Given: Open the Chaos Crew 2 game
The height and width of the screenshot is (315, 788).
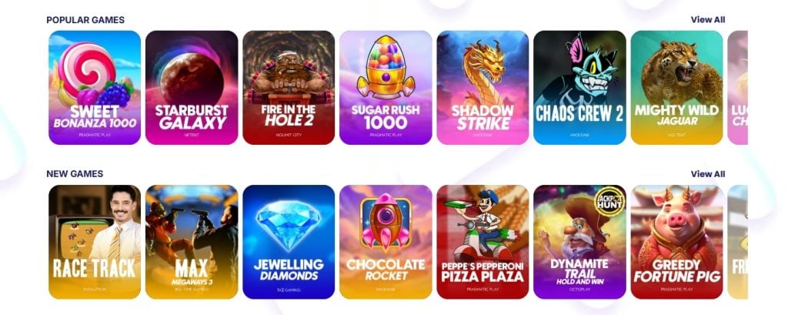Looking at the screenshot, I should point(579,88).
